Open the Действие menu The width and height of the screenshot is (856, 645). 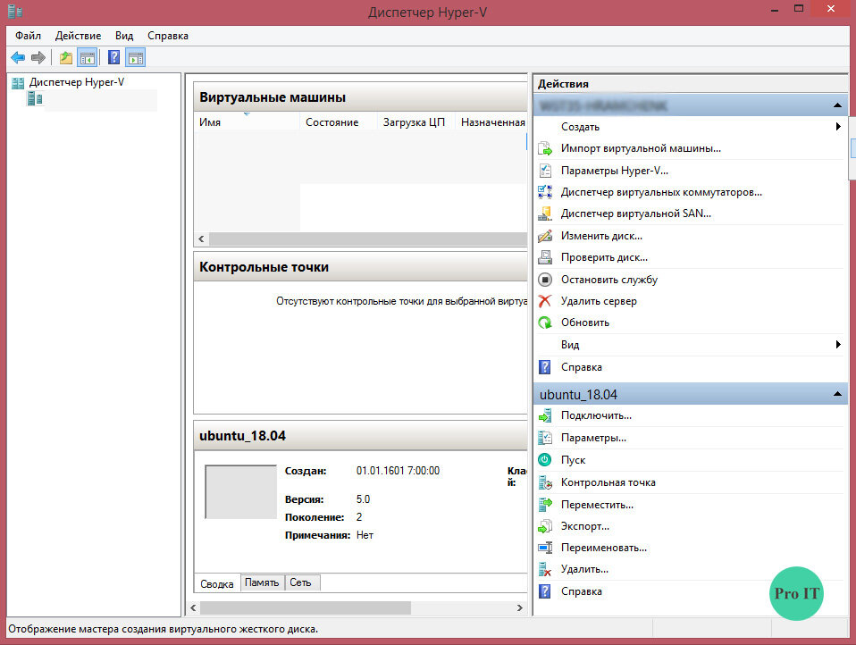tap(78, 36)
